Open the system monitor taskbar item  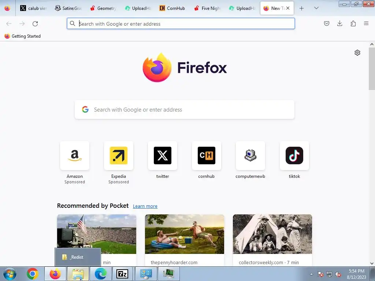pyautogui.click(x=169, y=274)
